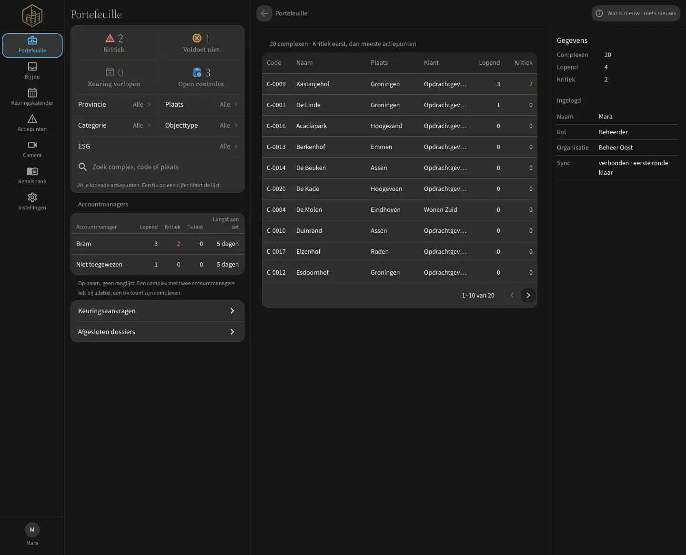The height and width of the screenshot is (555, 686).
Task: Open complex C-0012 Esdoornhof
Action: coord(400,272)
